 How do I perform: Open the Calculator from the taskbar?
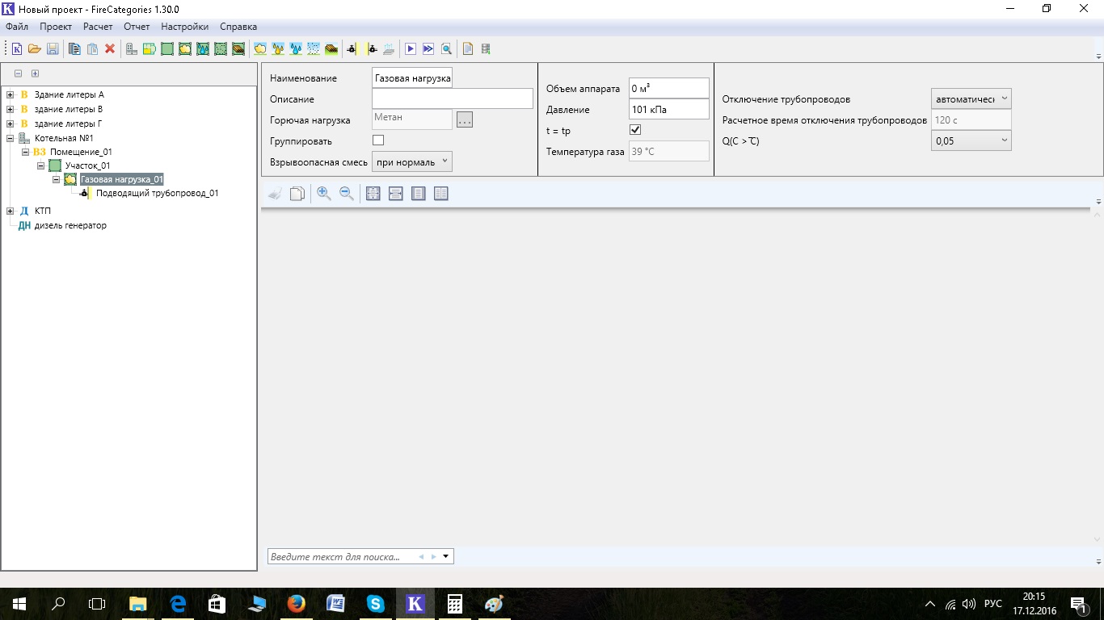454,603
